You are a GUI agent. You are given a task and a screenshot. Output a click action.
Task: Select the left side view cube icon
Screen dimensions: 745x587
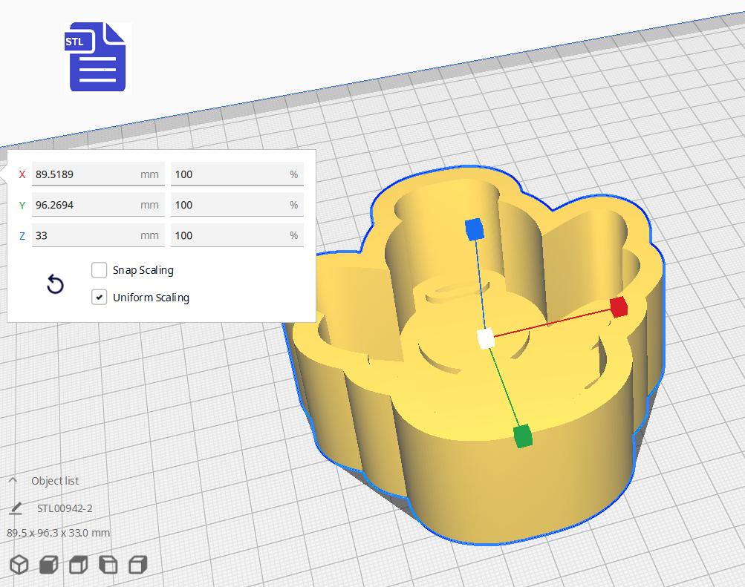(x=108, y=564)
